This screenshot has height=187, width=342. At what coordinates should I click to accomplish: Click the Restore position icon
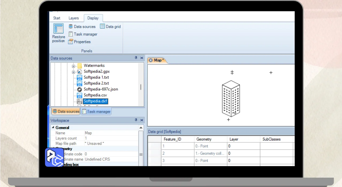(x=59, y=29)
